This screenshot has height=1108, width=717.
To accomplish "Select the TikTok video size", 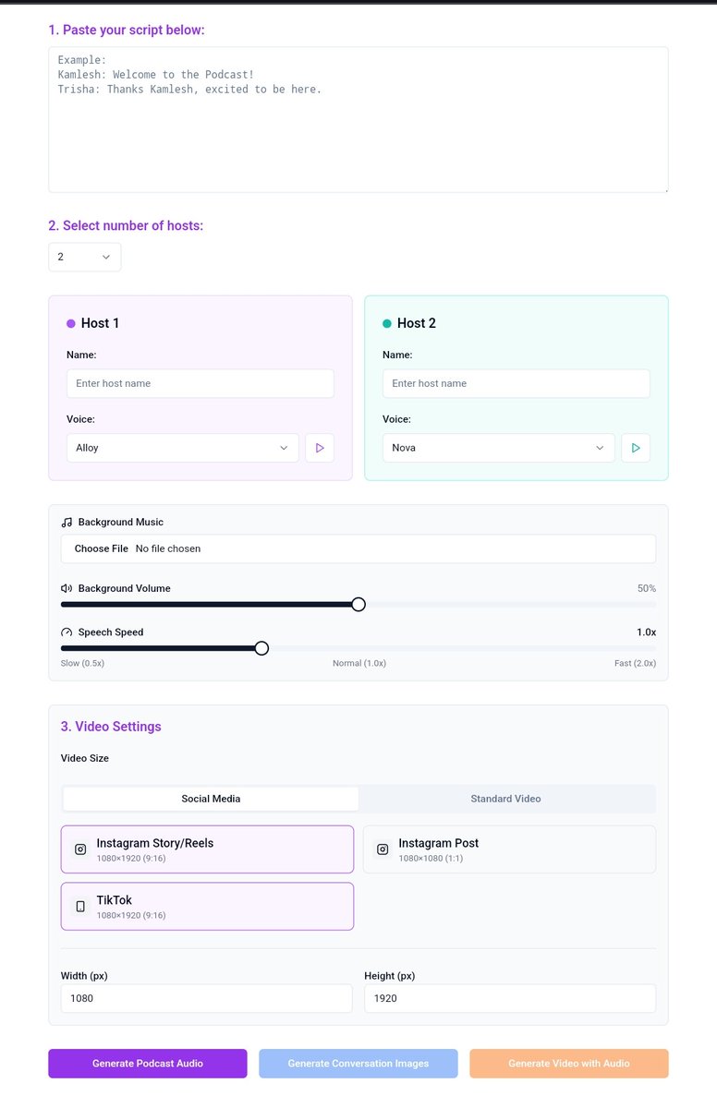I will [x=207, y=907].
